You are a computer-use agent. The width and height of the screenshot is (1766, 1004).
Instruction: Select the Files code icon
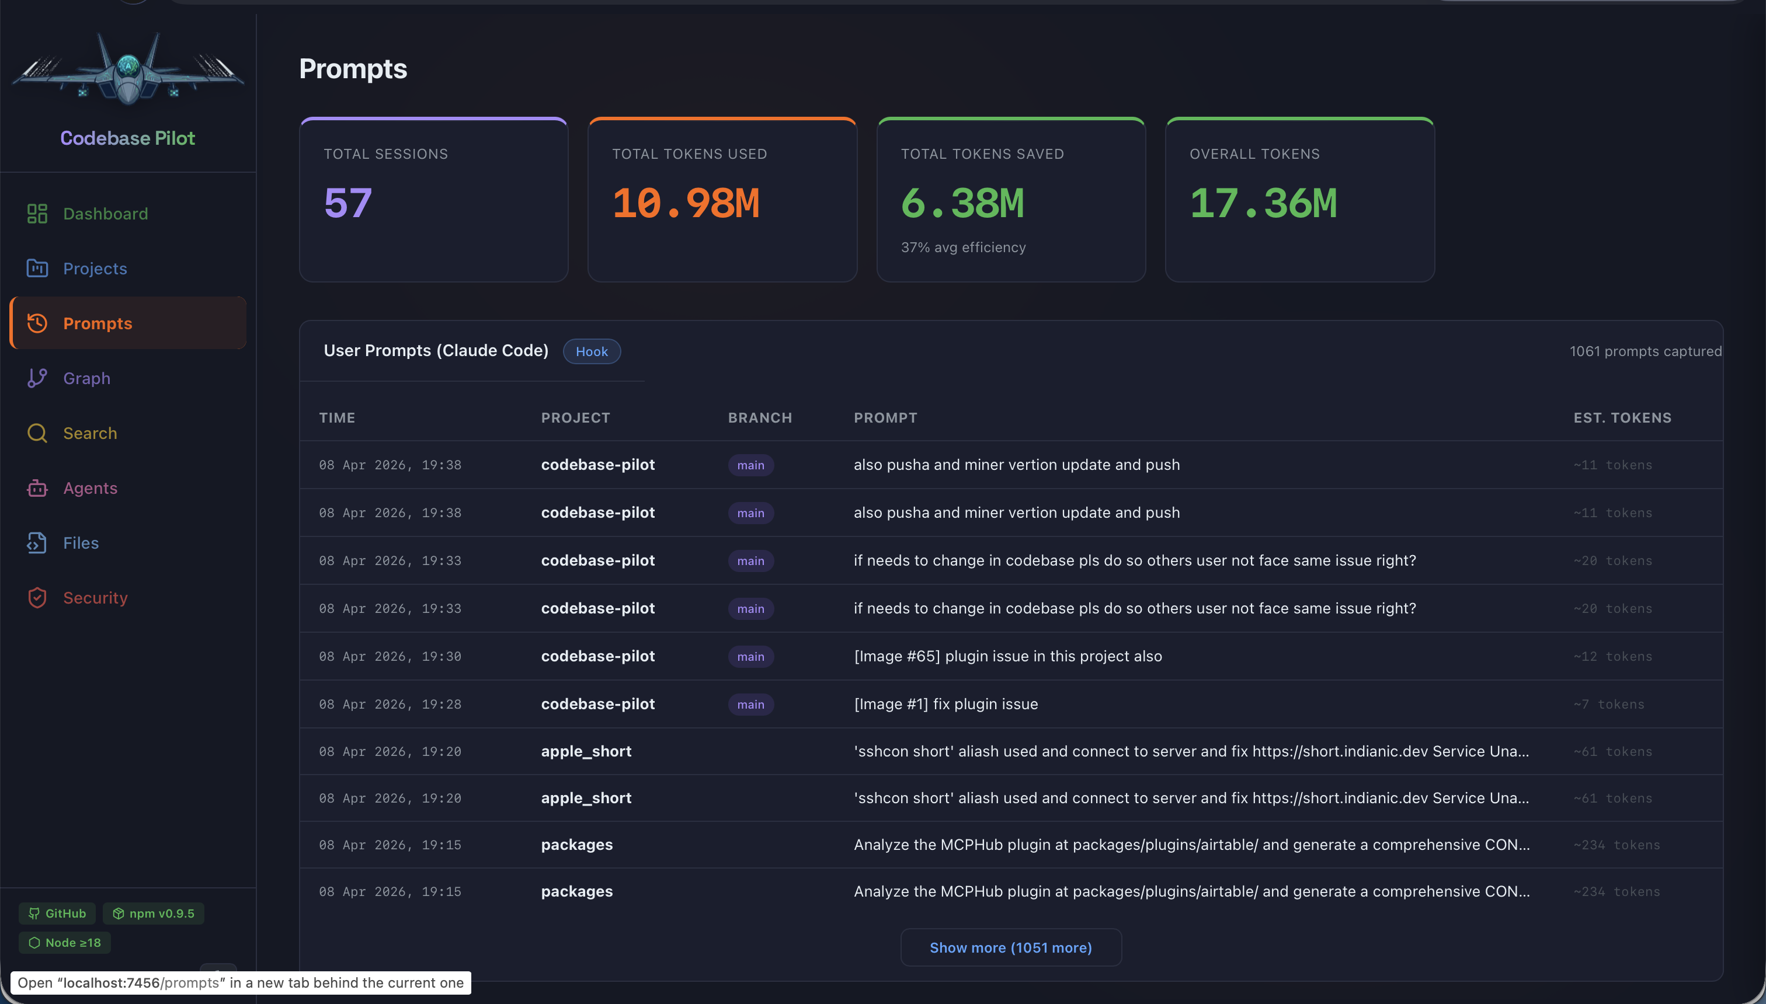pos(37,543)
